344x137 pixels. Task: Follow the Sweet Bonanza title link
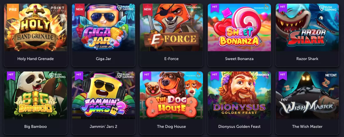click(239, 59)
